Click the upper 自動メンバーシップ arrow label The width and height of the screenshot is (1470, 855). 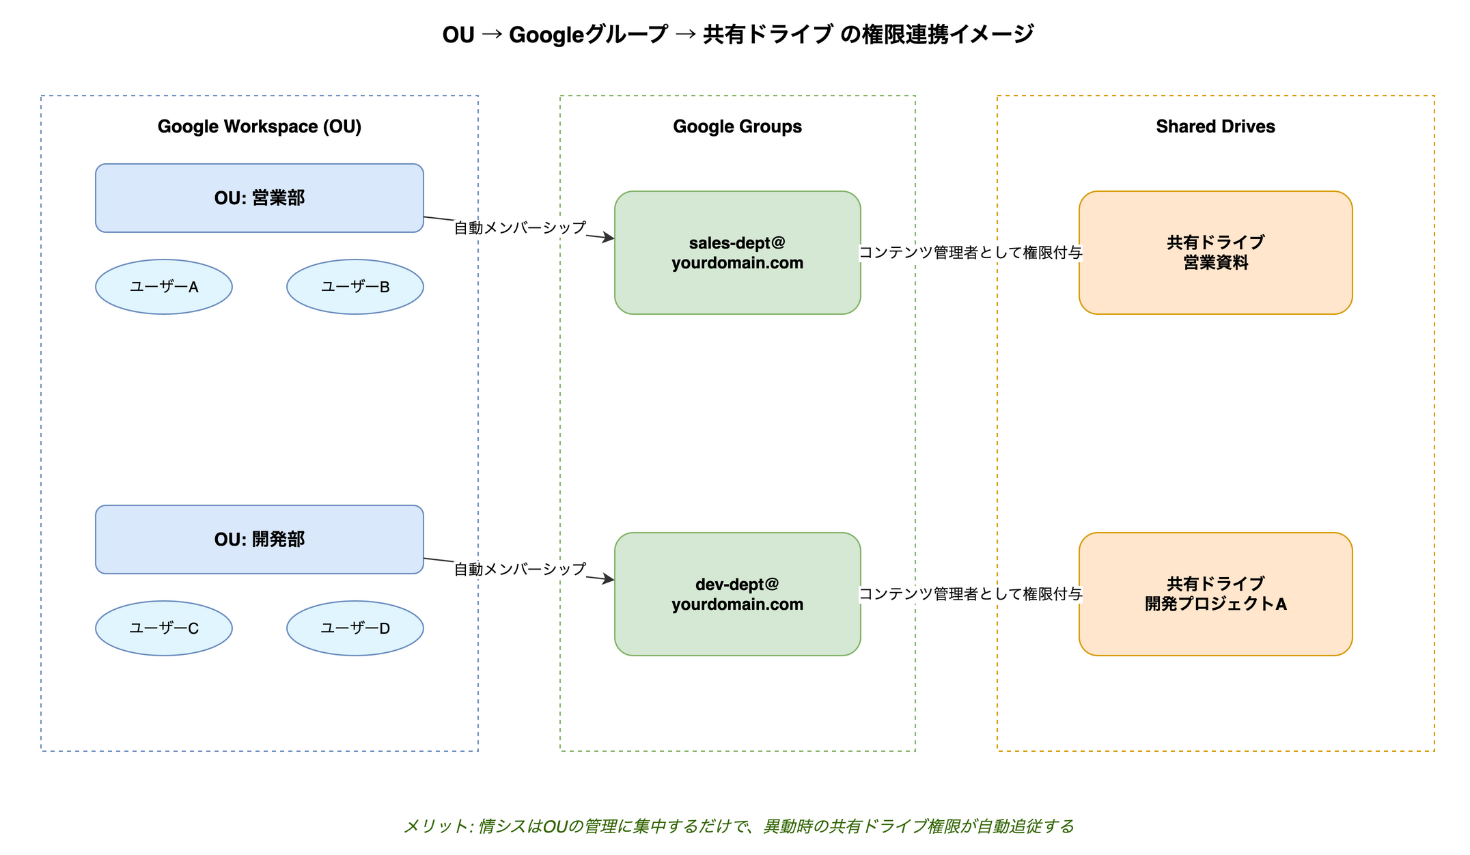(519, 229)
